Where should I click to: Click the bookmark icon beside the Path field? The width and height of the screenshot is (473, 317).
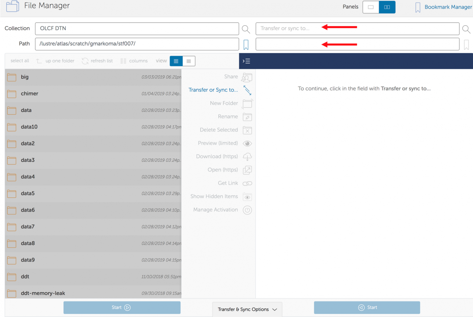[246, 44]
